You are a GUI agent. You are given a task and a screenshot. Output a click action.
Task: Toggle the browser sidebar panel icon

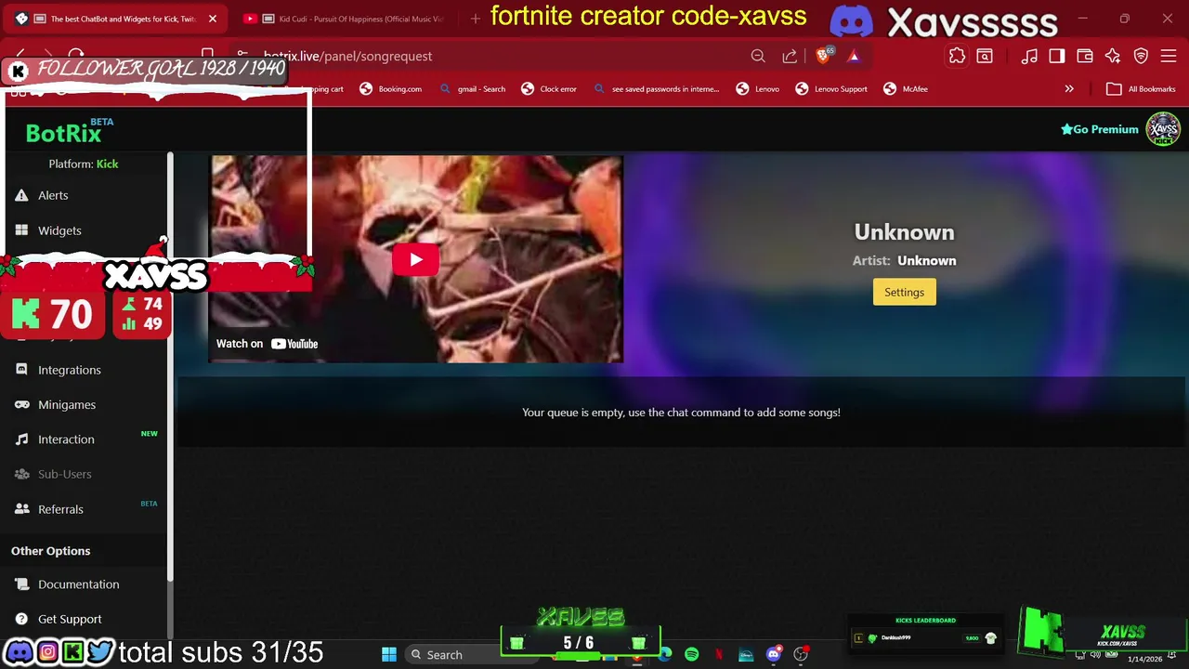coord(1057,57)
